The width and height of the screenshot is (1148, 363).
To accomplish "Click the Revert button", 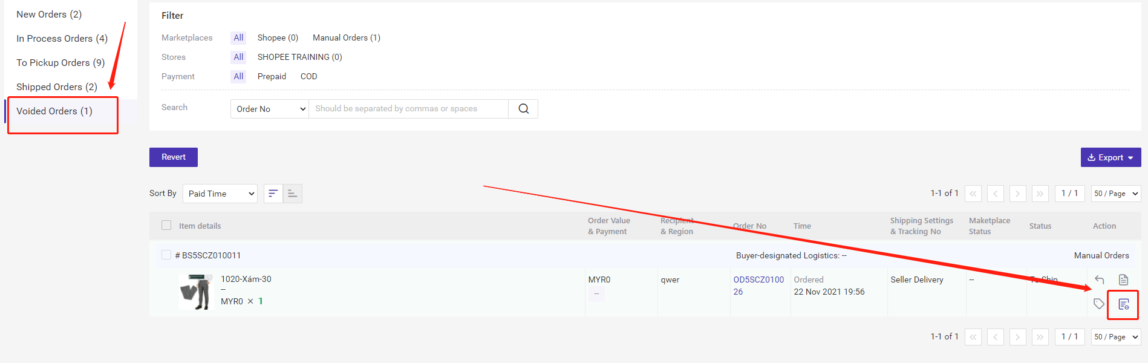I will pyautogui.click(x=174, y=157).
